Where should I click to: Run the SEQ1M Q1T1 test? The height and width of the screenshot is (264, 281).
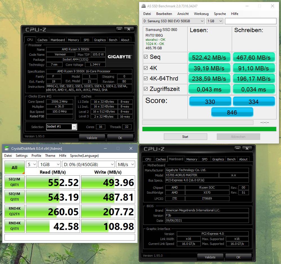coord(15,197)
